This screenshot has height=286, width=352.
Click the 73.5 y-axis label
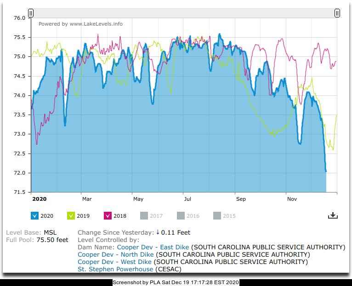(x=20, y=115)
